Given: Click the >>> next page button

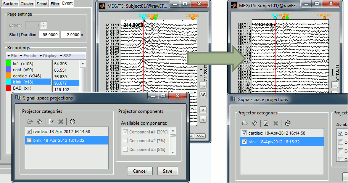Looking at the screenshot, I should point(200,136).
